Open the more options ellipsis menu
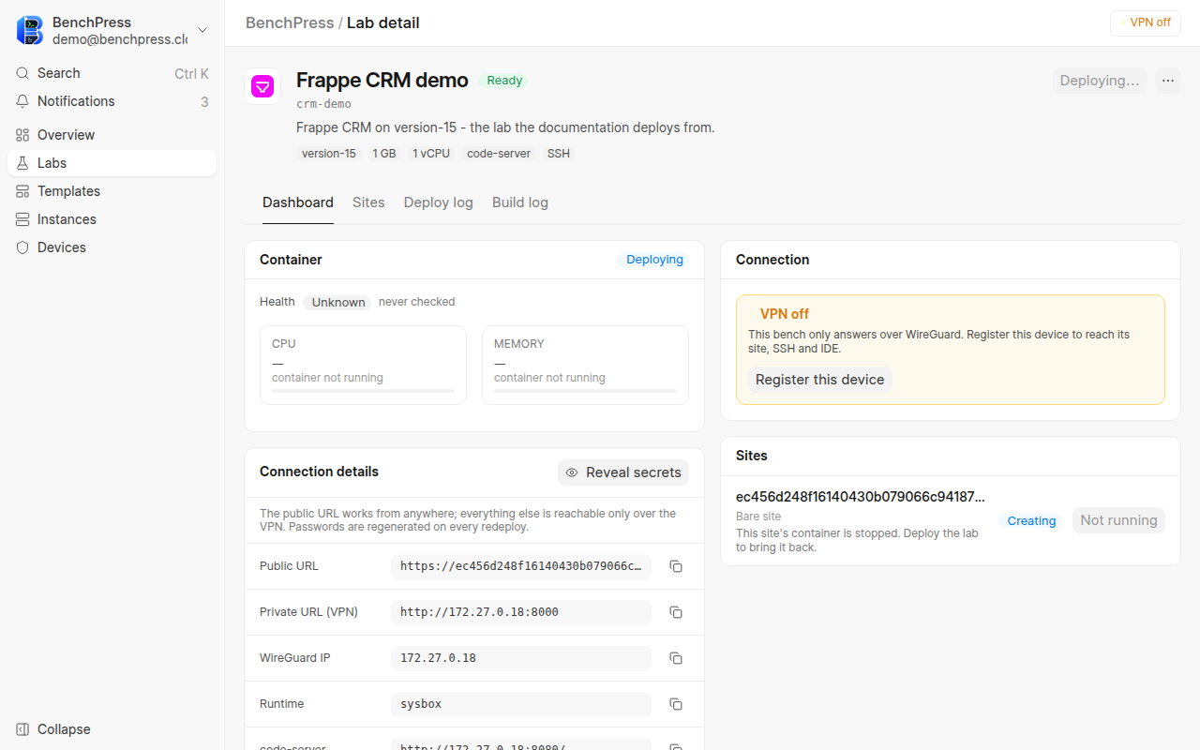 (x=1168, y=81)
